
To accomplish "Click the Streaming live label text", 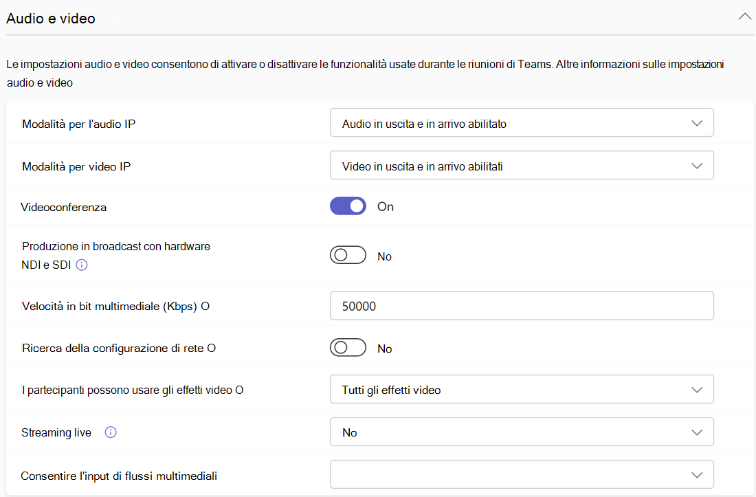I will point(56,433).
